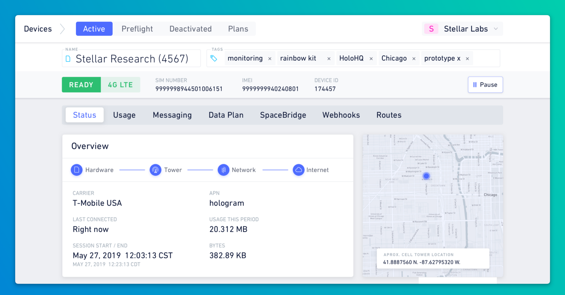Click the Overview heading

coord(90,146)
